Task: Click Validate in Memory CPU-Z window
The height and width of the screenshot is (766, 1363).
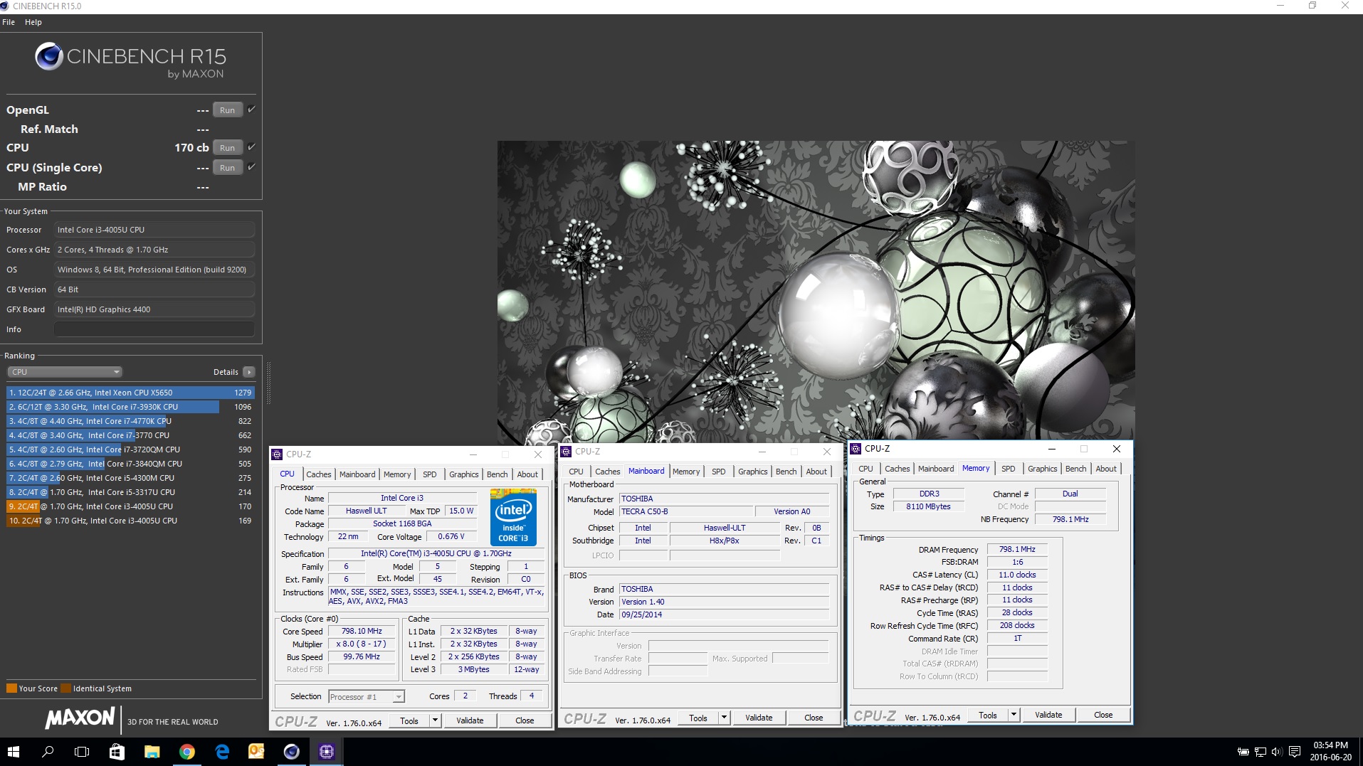Action: coord(1048,715)
